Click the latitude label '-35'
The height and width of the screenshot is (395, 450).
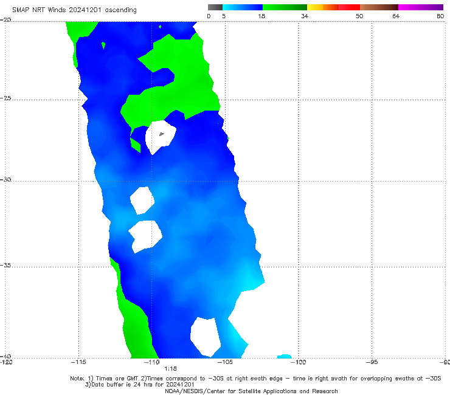click(x=5, y=266)
